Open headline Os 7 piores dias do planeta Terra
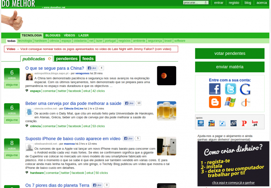This screenshot has width=271, height=188. (57, 185)
